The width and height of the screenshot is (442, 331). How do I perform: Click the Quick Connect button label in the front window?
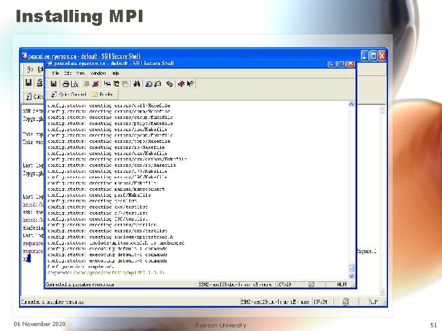click(72, 94)
